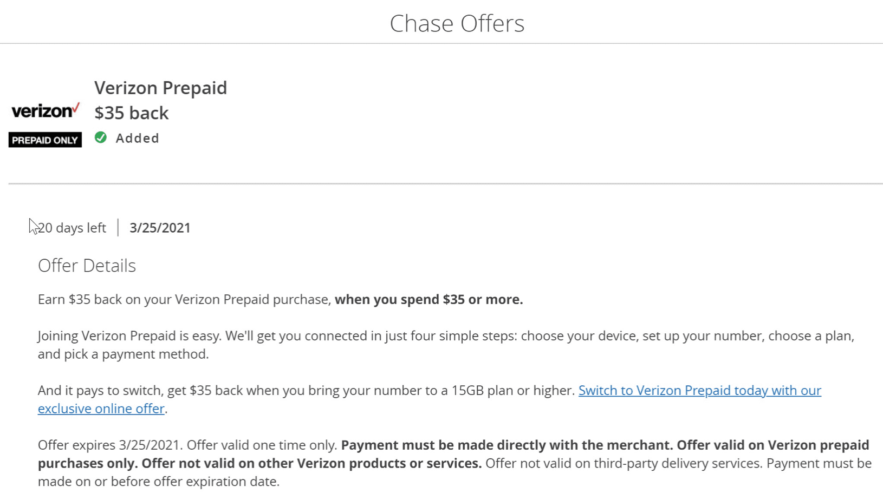The width and height of the screenshot is (883, 500).
Task: Click the Joining Verizon Prepaid paragraph
Action: coord(446,345)
